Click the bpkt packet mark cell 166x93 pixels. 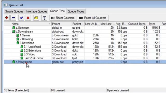coord(78,39)
